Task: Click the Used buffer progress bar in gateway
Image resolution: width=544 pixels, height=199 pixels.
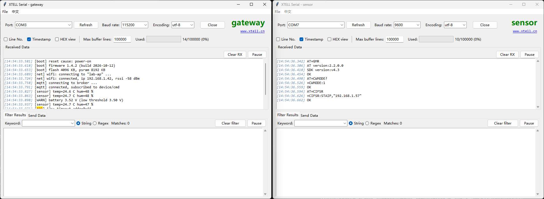Action: tap(164, 39)
